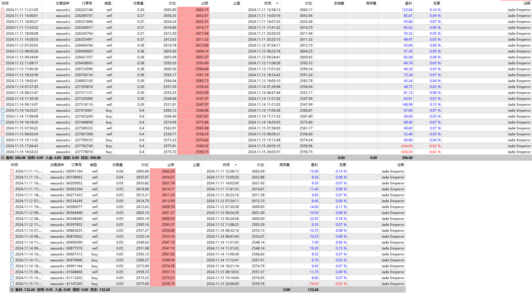The width and height of the screenshot is (532, 294).
Task: Click the row icon for order 60334249
Action: 12,201
